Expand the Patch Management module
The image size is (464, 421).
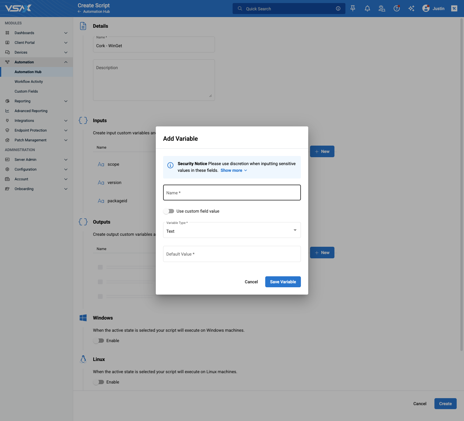click(37, 140)
